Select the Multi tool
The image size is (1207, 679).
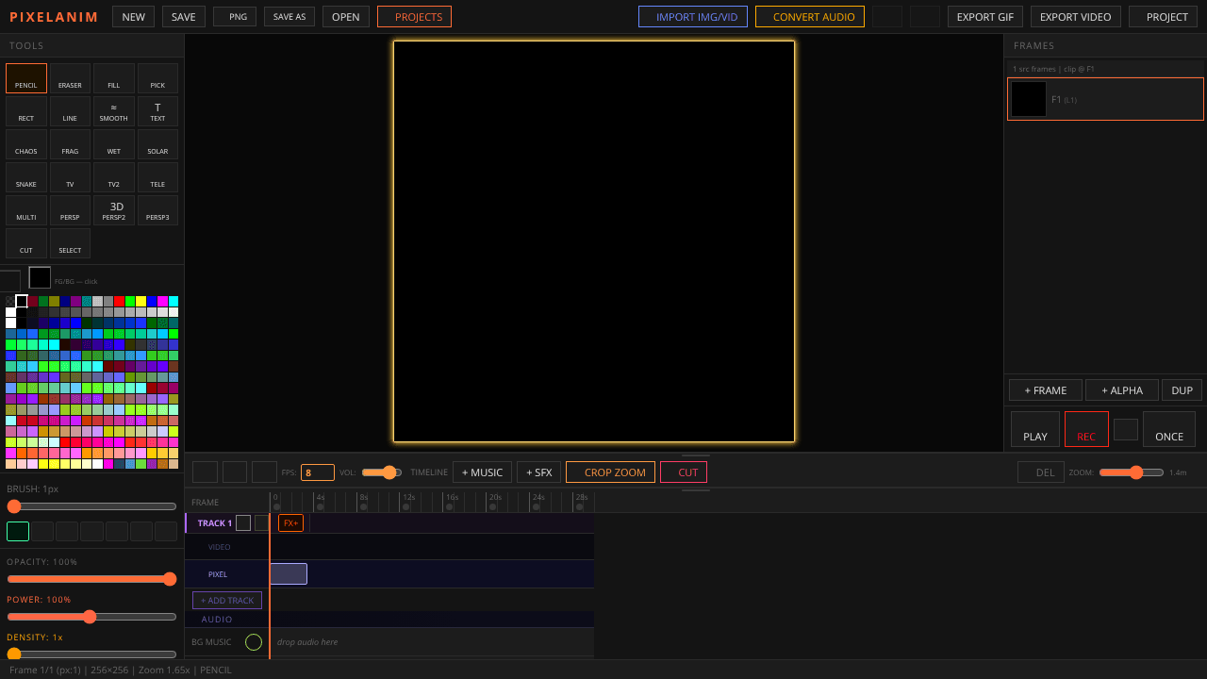[x=26, y=210]
